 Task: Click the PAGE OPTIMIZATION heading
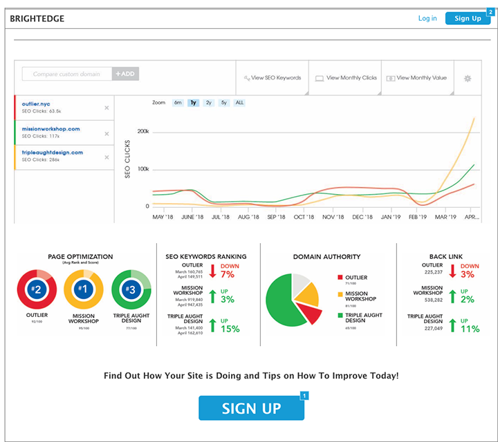pos(80,257)
